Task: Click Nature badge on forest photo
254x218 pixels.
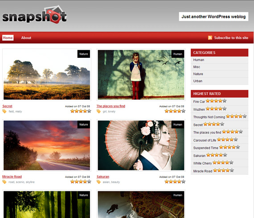Action: click(x=84, y=195)
